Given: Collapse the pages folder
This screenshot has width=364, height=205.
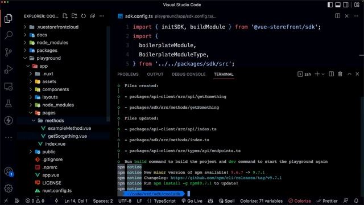Looking at the screenshot, I should tap(31, 113).
